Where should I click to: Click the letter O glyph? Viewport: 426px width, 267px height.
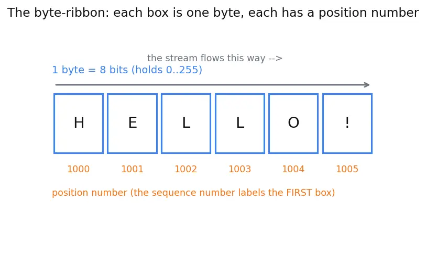(293, 123)
